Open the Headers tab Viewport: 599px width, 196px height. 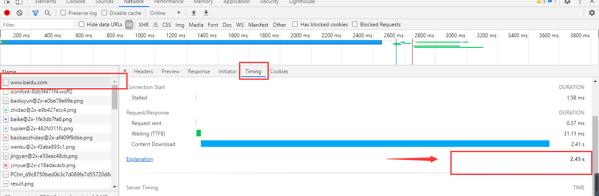click(x=143, y=71)
